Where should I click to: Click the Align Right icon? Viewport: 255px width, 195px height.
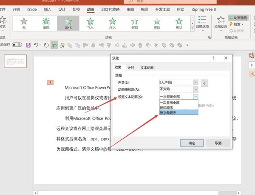click(101, 45)
